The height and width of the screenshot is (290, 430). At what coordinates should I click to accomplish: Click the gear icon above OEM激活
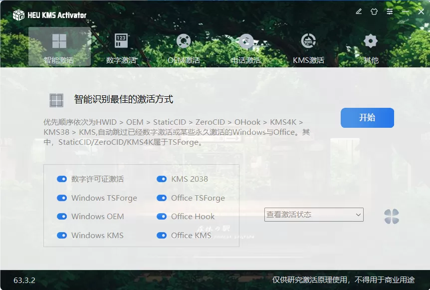tap(183, 40)
